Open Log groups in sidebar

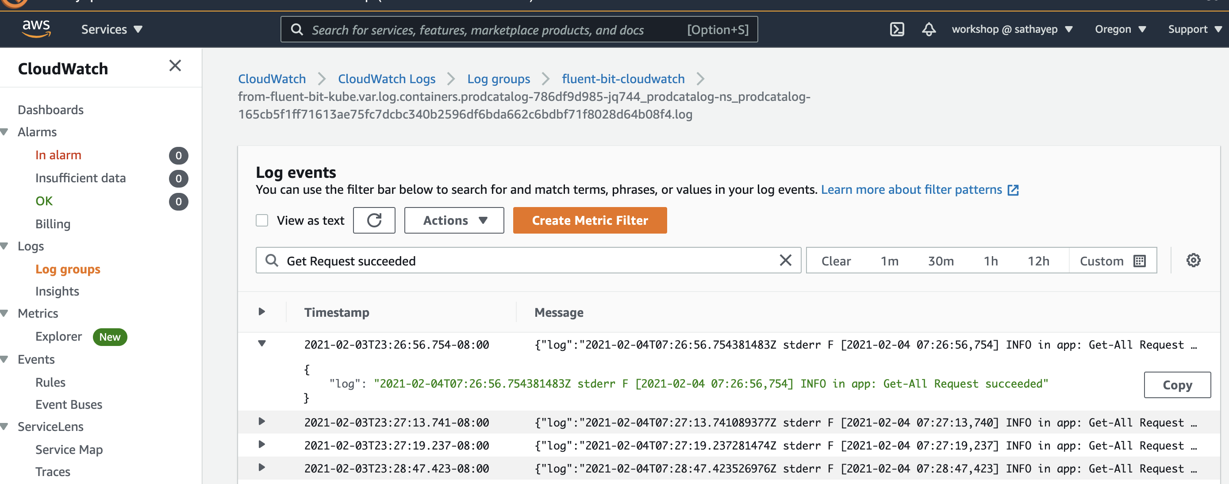click(68, 270)
